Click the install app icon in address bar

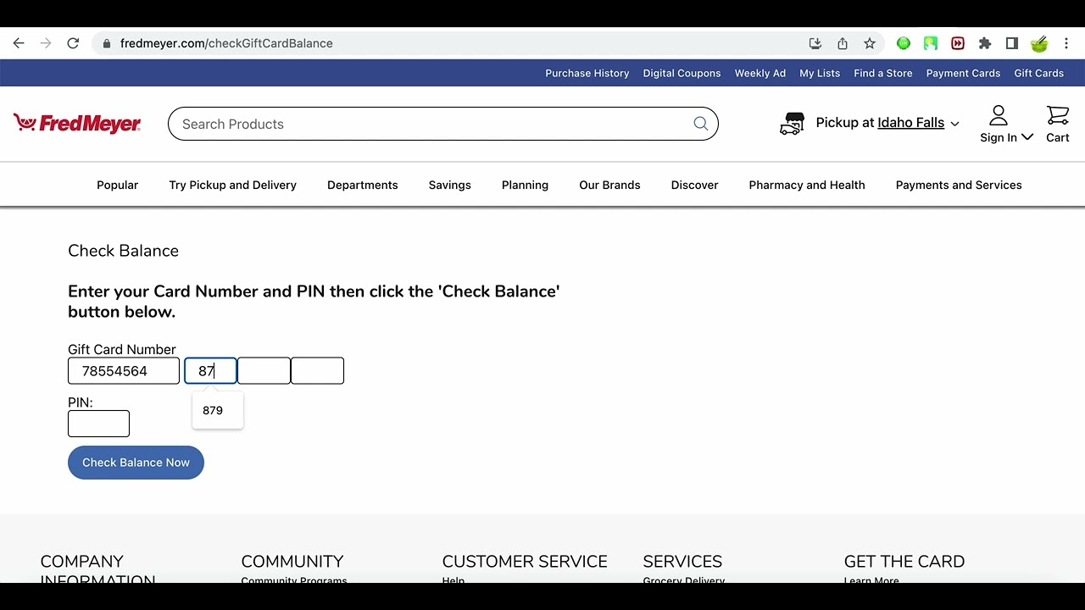pos(815,43)
